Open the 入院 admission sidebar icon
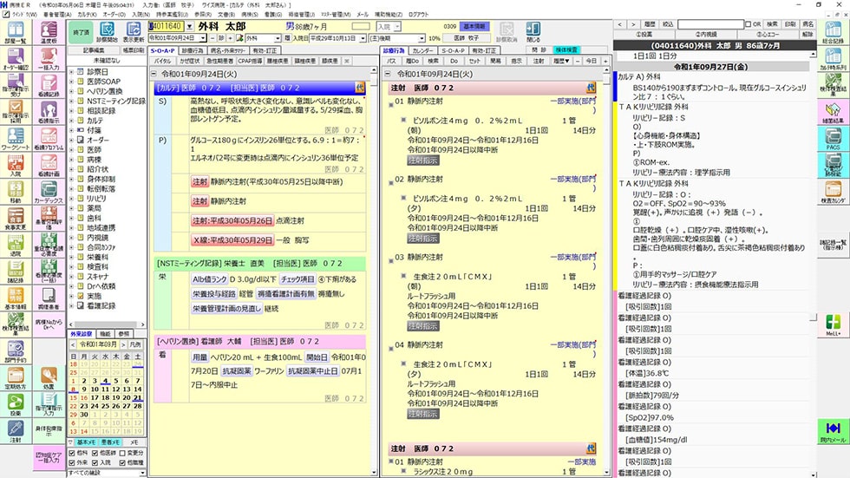 pos(16,165)
